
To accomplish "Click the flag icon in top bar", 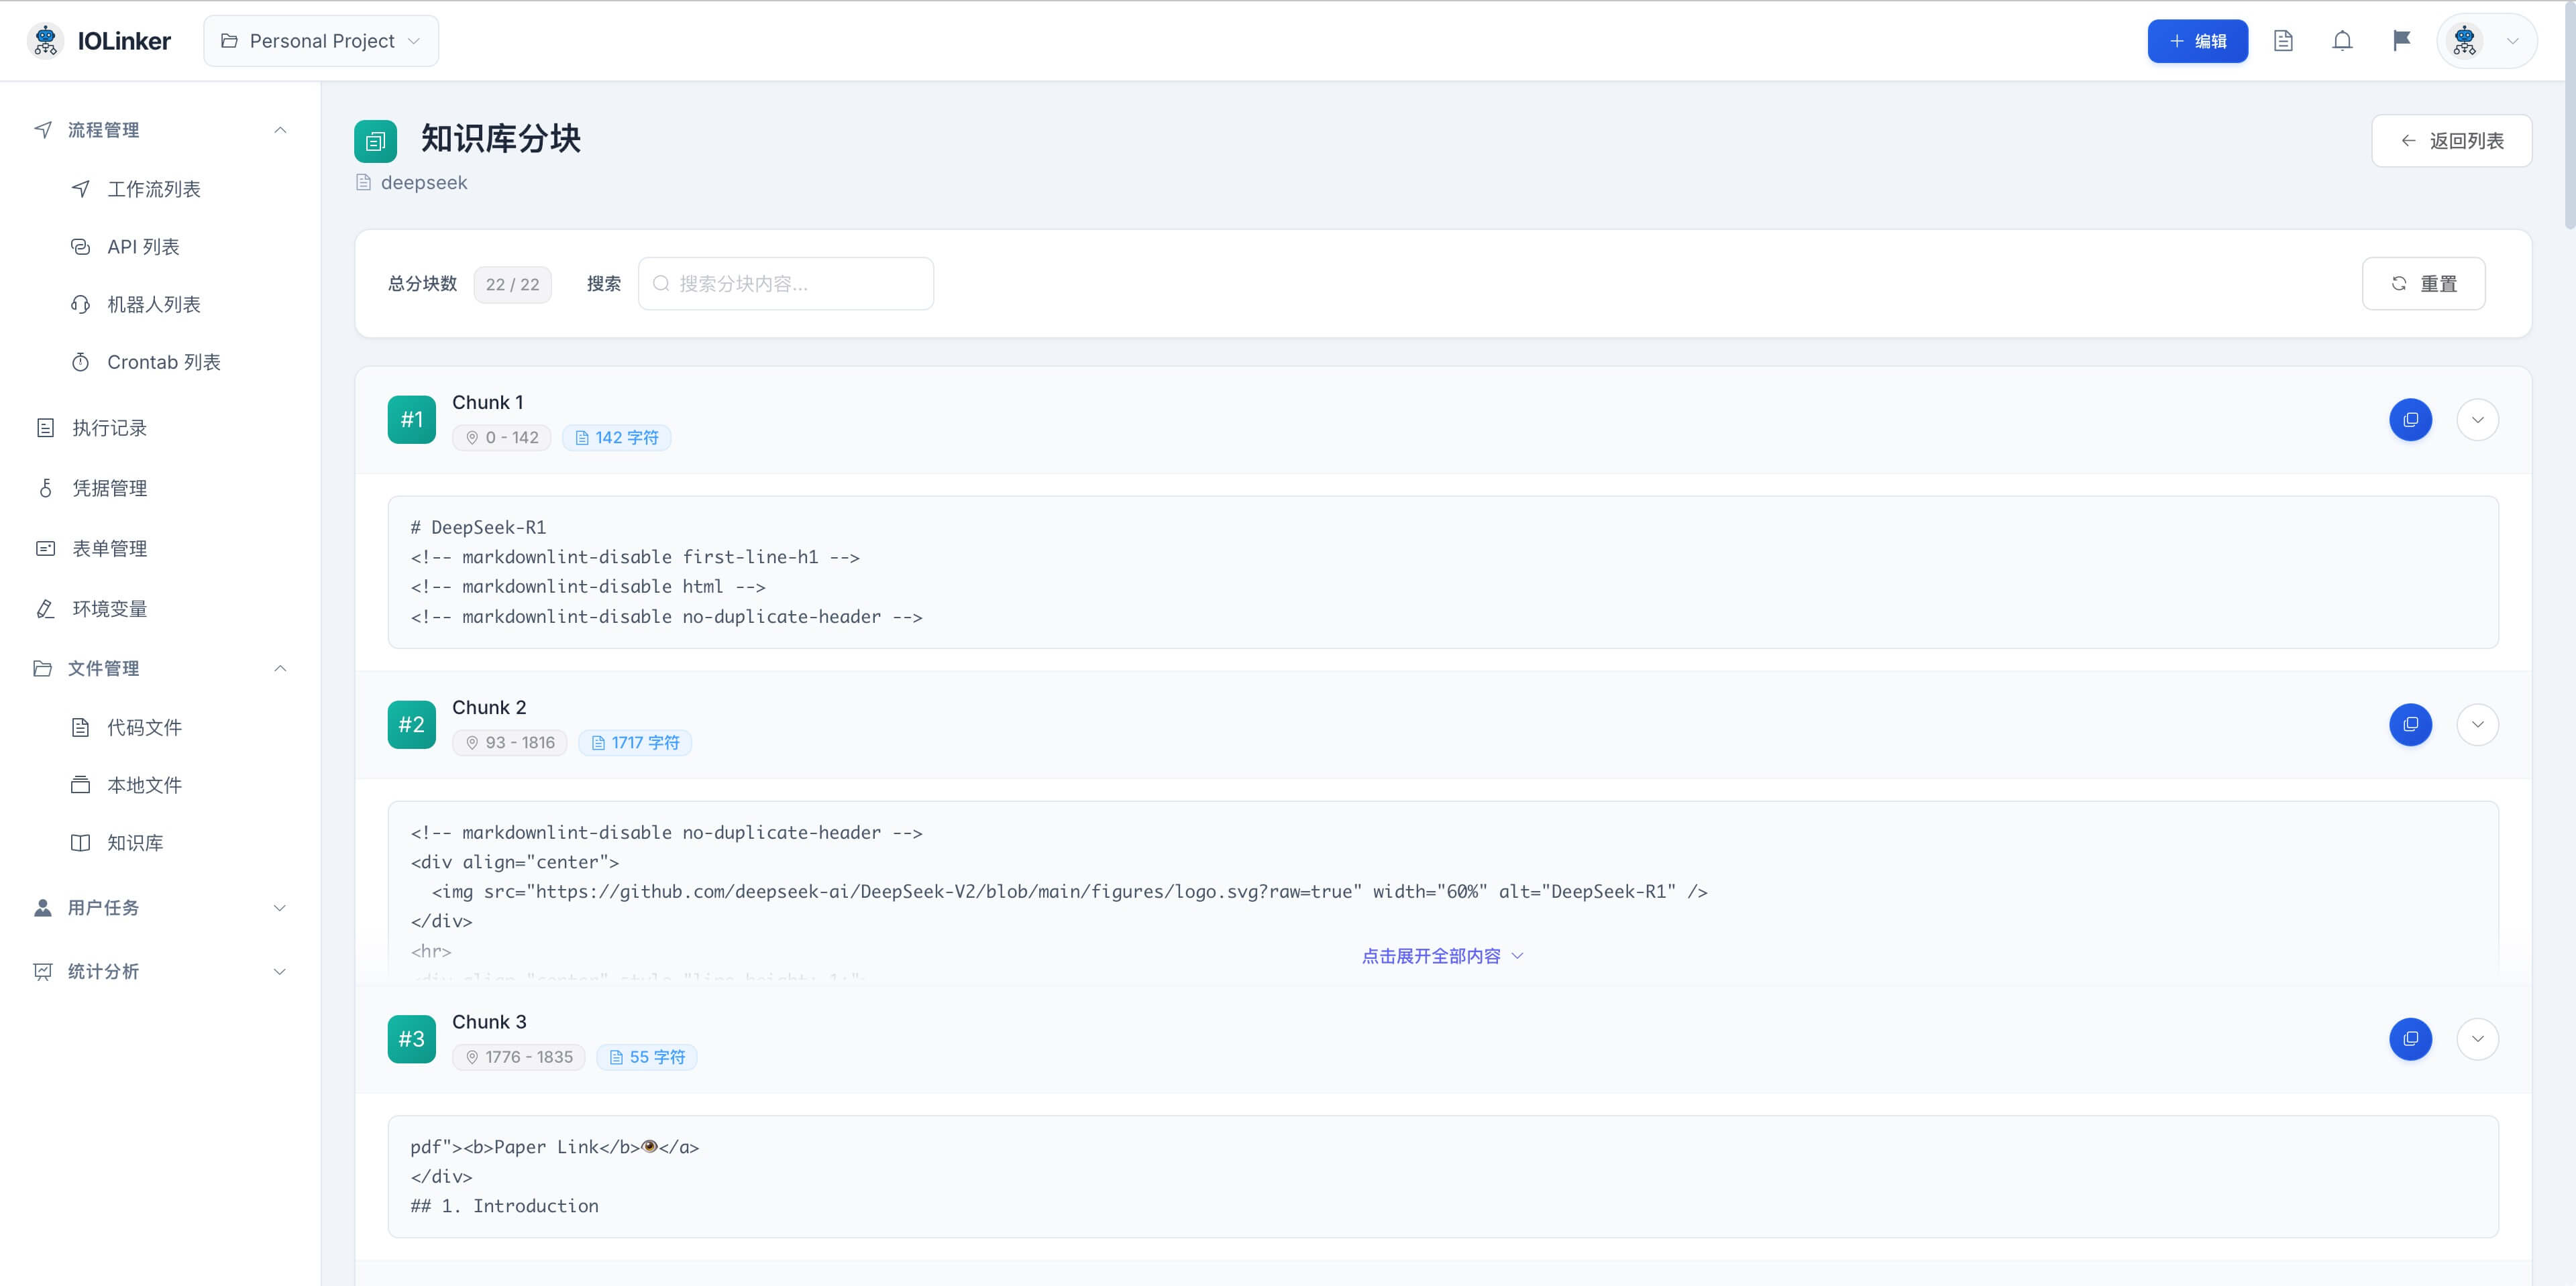I will [2401, 40].
